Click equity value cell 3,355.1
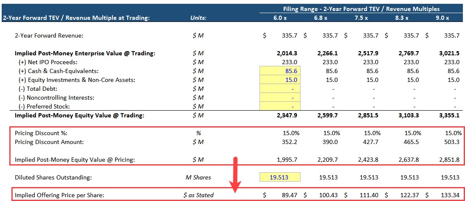 click(449, 115)
